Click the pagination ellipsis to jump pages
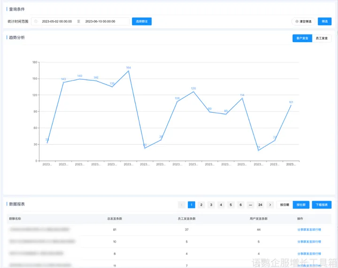The width and height of the screenshot is (338, 268). (250, 205)
